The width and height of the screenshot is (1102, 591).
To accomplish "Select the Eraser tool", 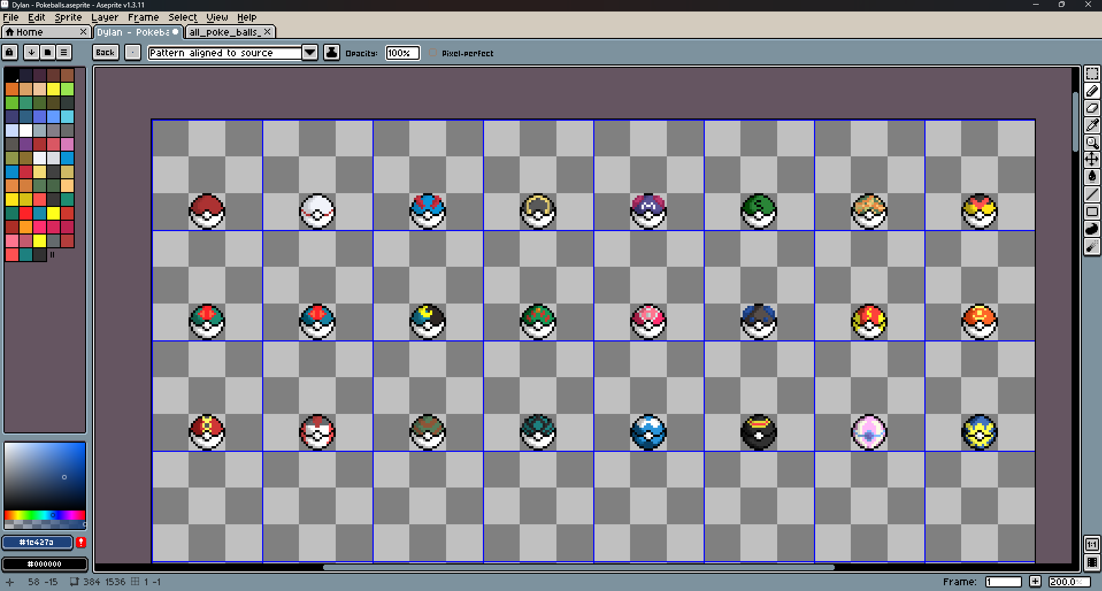I will pyautogui.click(x=1092, y=108).
